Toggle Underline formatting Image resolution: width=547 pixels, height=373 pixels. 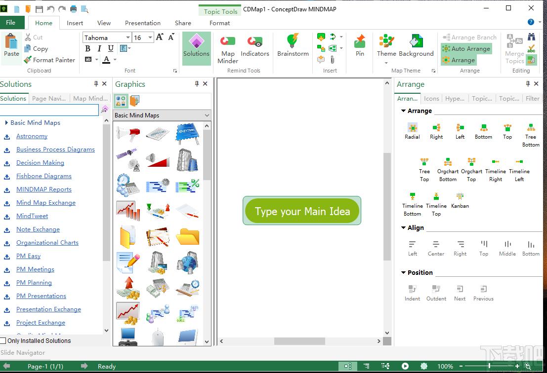pyautogui.click(x=111, y=48)
